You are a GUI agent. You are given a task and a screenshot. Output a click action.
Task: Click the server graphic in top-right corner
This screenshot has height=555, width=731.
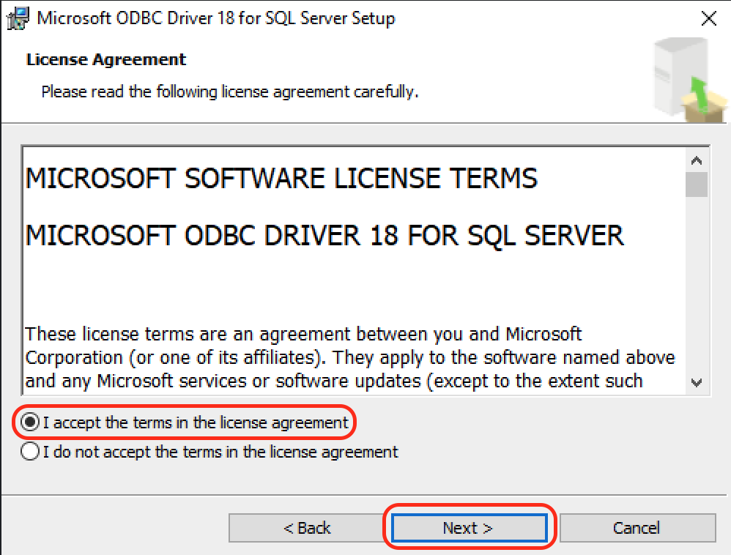[681, 77]
